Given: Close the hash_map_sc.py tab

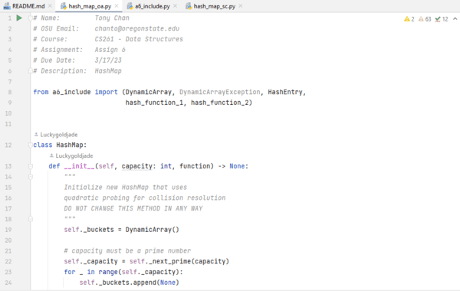Looking at the screenshot, I should [x=241, y=6].
